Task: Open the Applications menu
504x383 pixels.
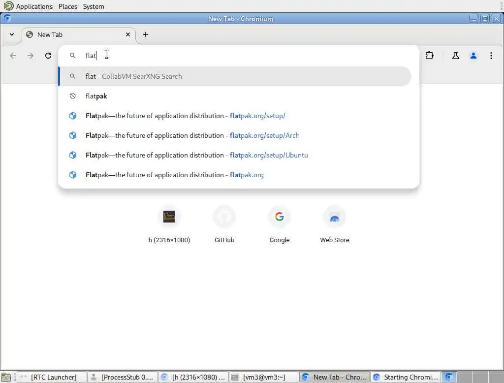Action: 34,6
